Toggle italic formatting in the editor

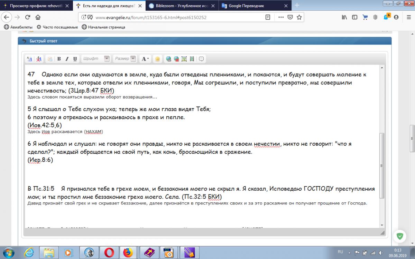(x=67, y=59)
